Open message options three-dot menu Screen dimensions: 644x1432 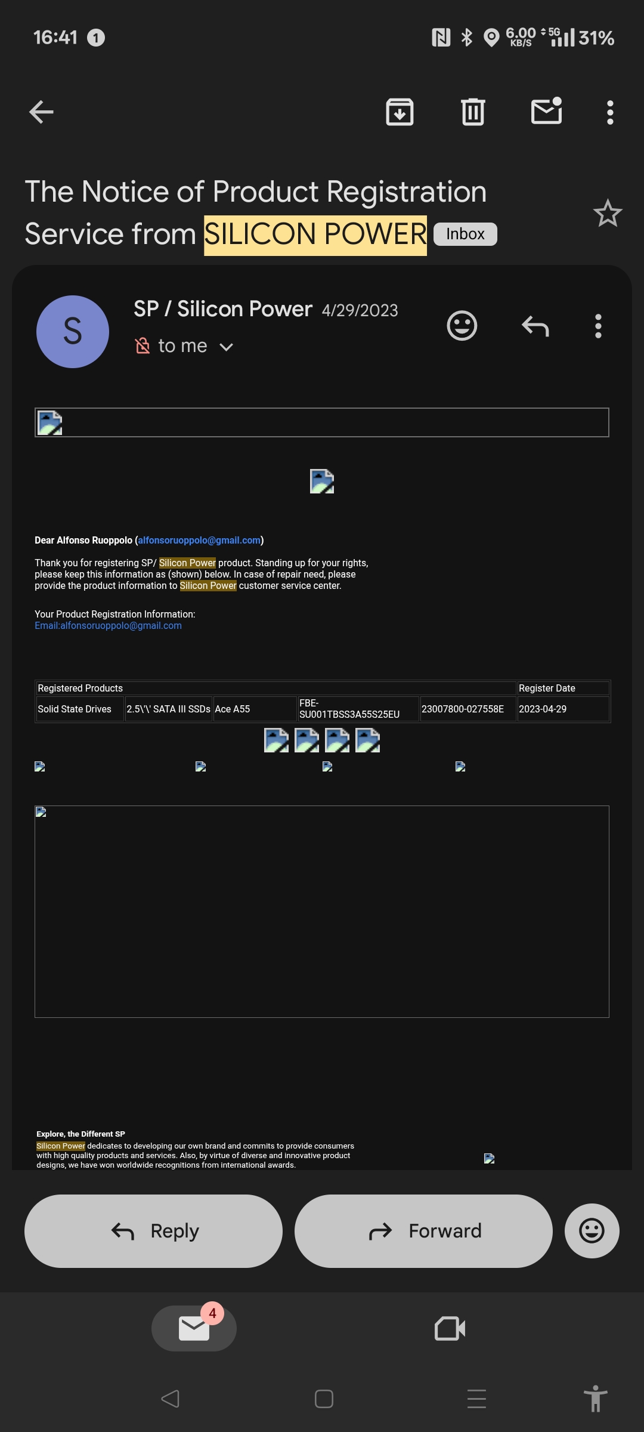tap(598, 326)
